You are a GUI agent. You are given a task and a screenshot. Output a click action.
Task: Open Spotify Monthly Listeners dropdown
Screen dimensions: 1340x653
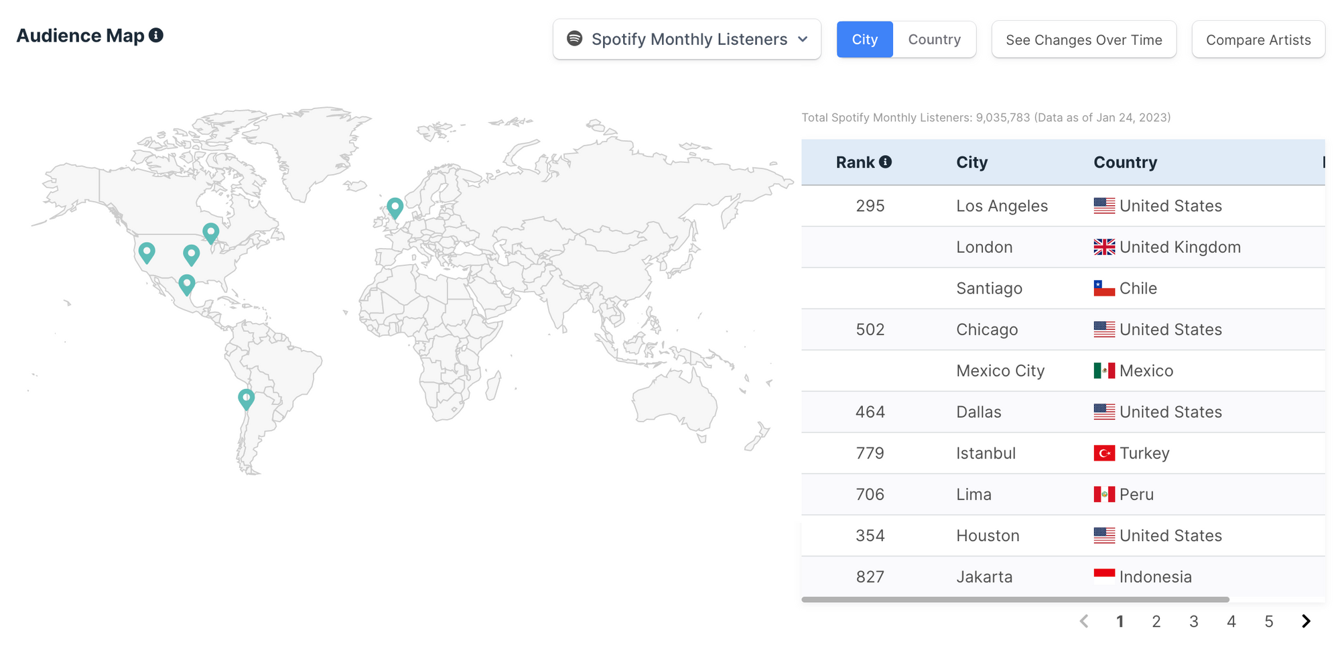point(687,40)
